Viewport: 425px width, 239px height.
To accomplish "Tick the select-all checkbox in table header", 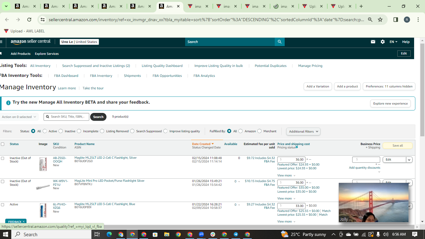I will tap(3, 144).
